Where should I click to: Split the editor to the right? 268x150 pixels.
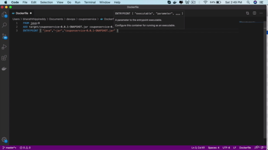pos(254,13)
